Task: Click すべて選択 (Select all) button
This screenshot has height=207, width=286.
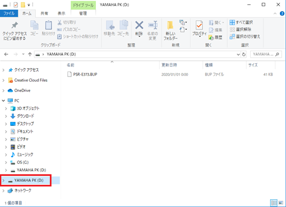Action: click(241, 22)
